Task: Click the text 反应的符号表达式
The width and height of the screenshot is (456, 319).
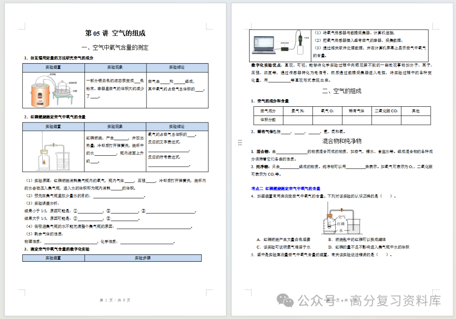Action: 164,157
